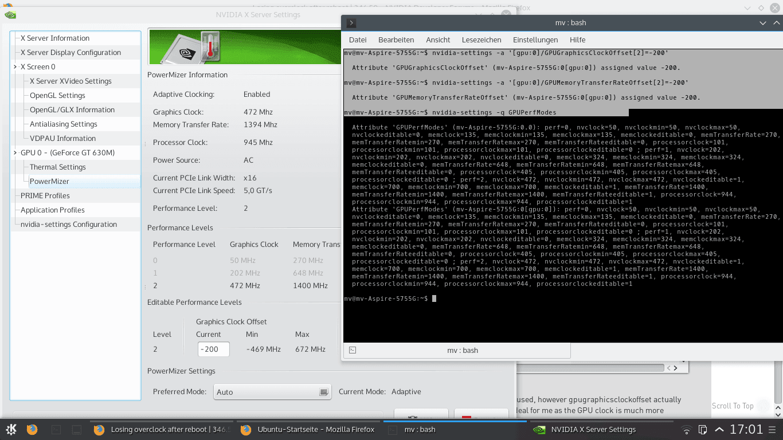
Task: Click the NVIDIA thermometer banner image
Action: tap(245, 47)
